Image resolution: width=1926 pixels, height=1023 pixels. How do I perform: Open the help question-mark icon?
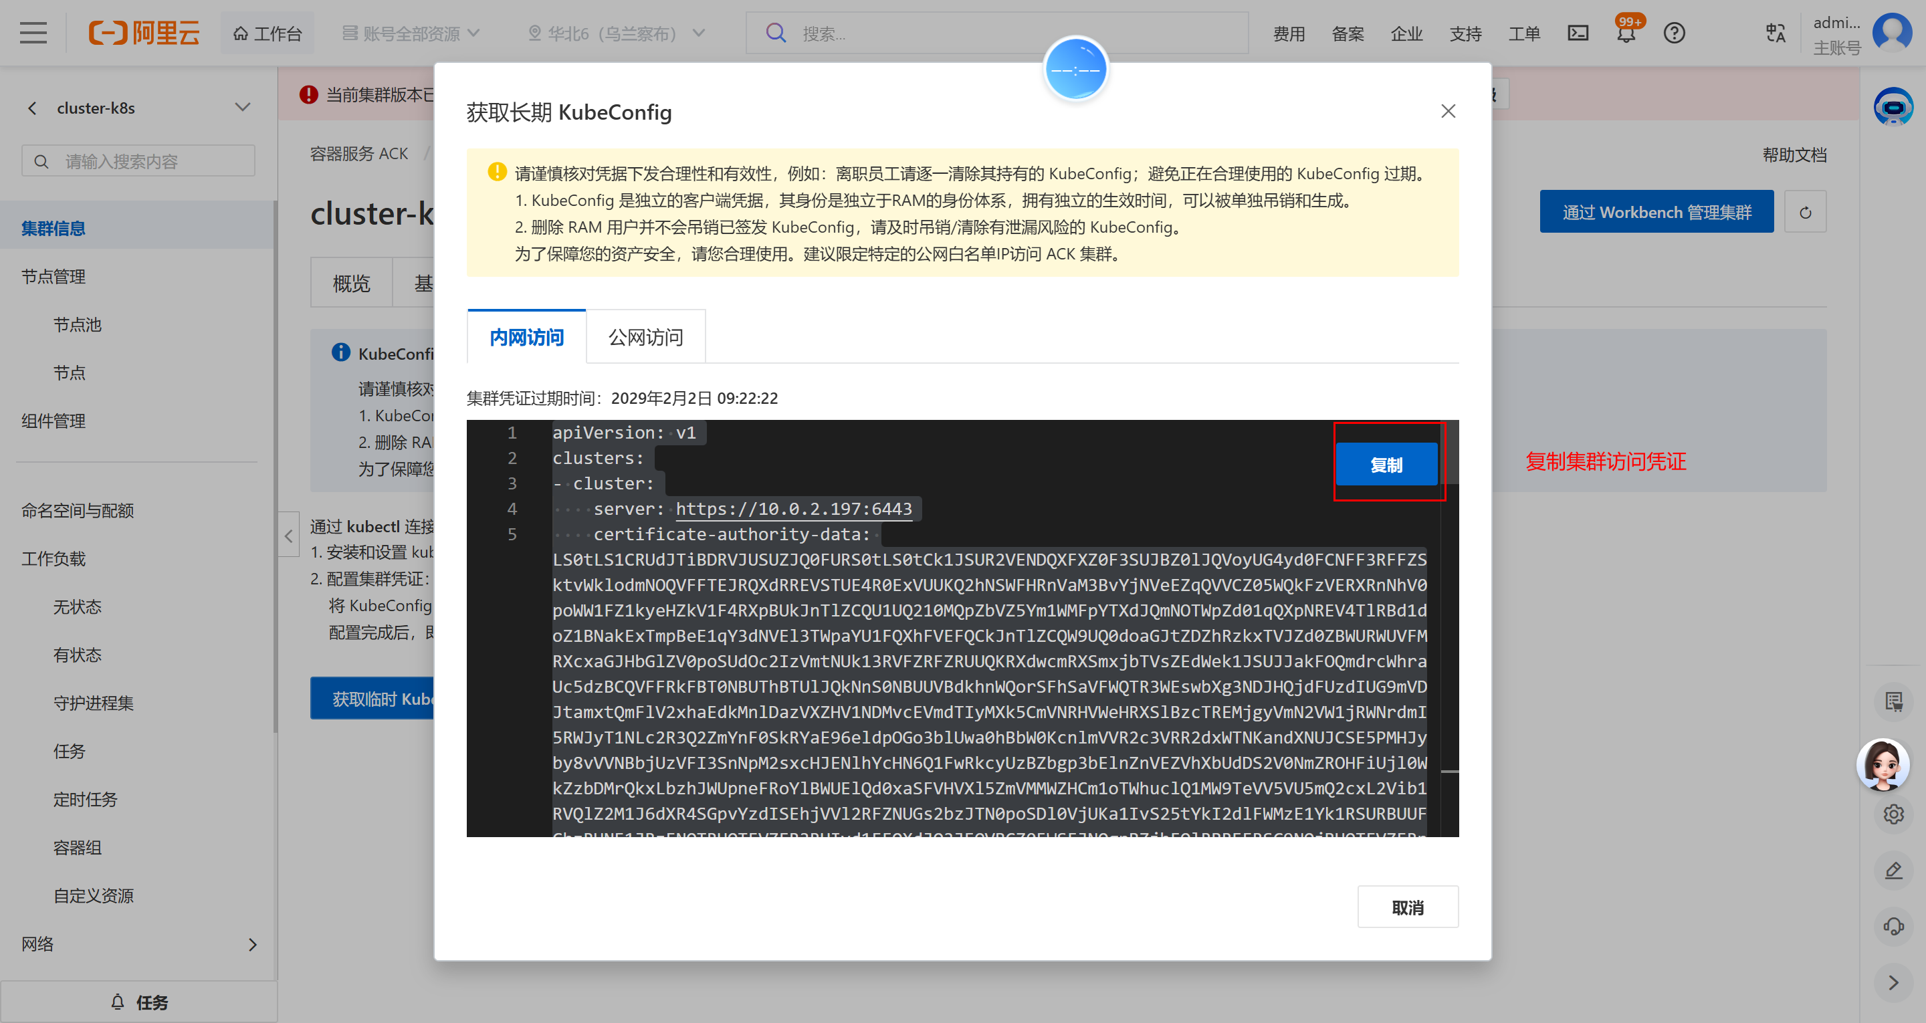tap(1674, 33)
